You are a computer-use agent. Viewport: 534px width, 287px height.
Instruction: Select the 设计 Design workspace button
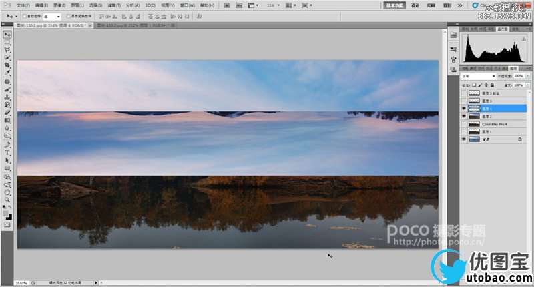pos(415,5)
